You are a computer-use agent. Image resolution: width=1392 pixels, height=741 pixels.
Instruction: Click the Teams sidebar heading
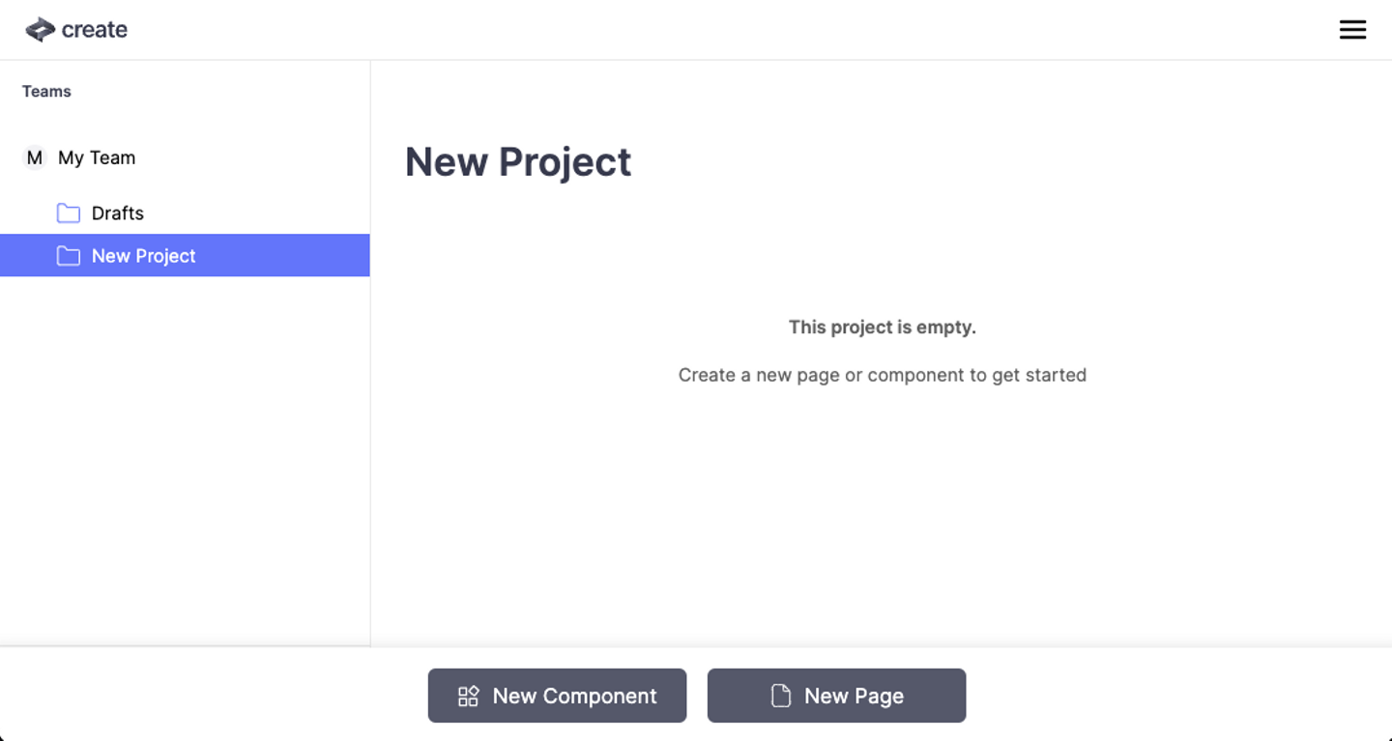point(46,92)
